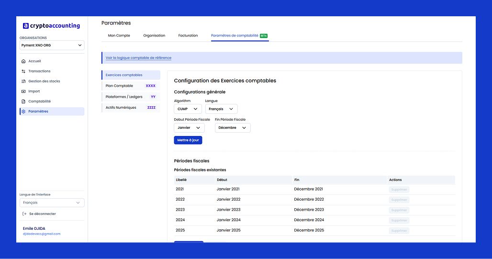Click Supprimer for the 2021 period
Viewport: 492px width, 259px height.
(399, 190)
